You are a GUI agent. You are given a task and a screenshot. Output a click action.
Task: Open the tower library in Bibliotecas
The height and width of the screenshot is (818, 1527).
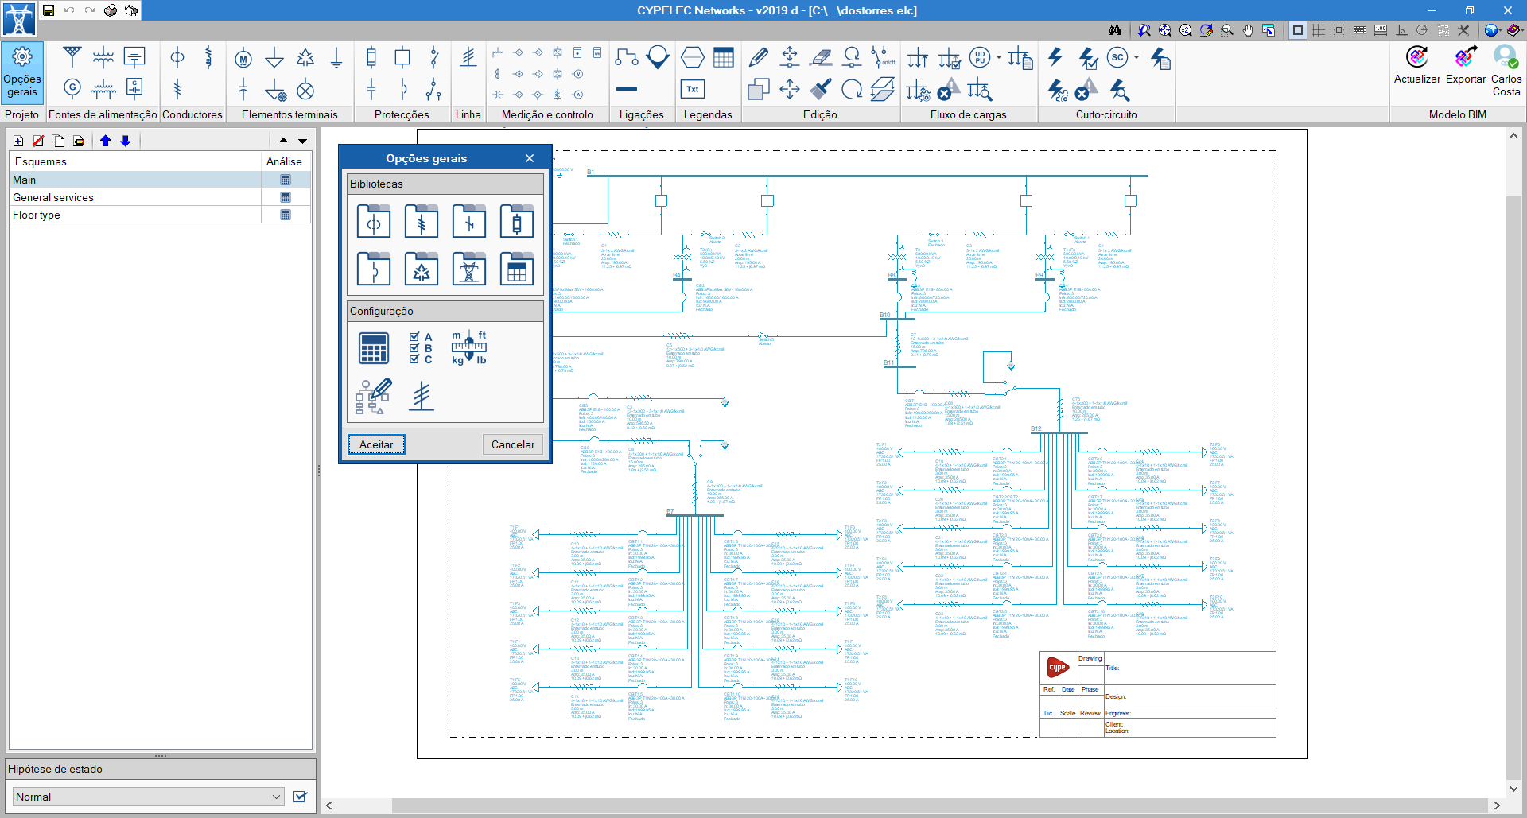(x=469, y=269)
